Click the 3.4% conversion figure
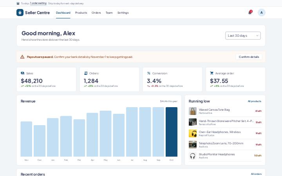282x176 pixels. [154, 81]
